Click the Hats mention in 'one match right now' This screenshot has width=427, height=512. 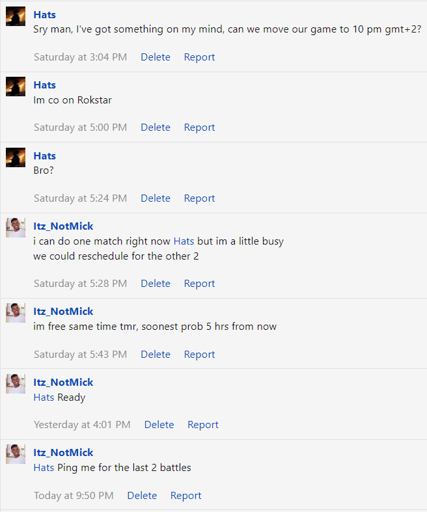click(184, 241)
